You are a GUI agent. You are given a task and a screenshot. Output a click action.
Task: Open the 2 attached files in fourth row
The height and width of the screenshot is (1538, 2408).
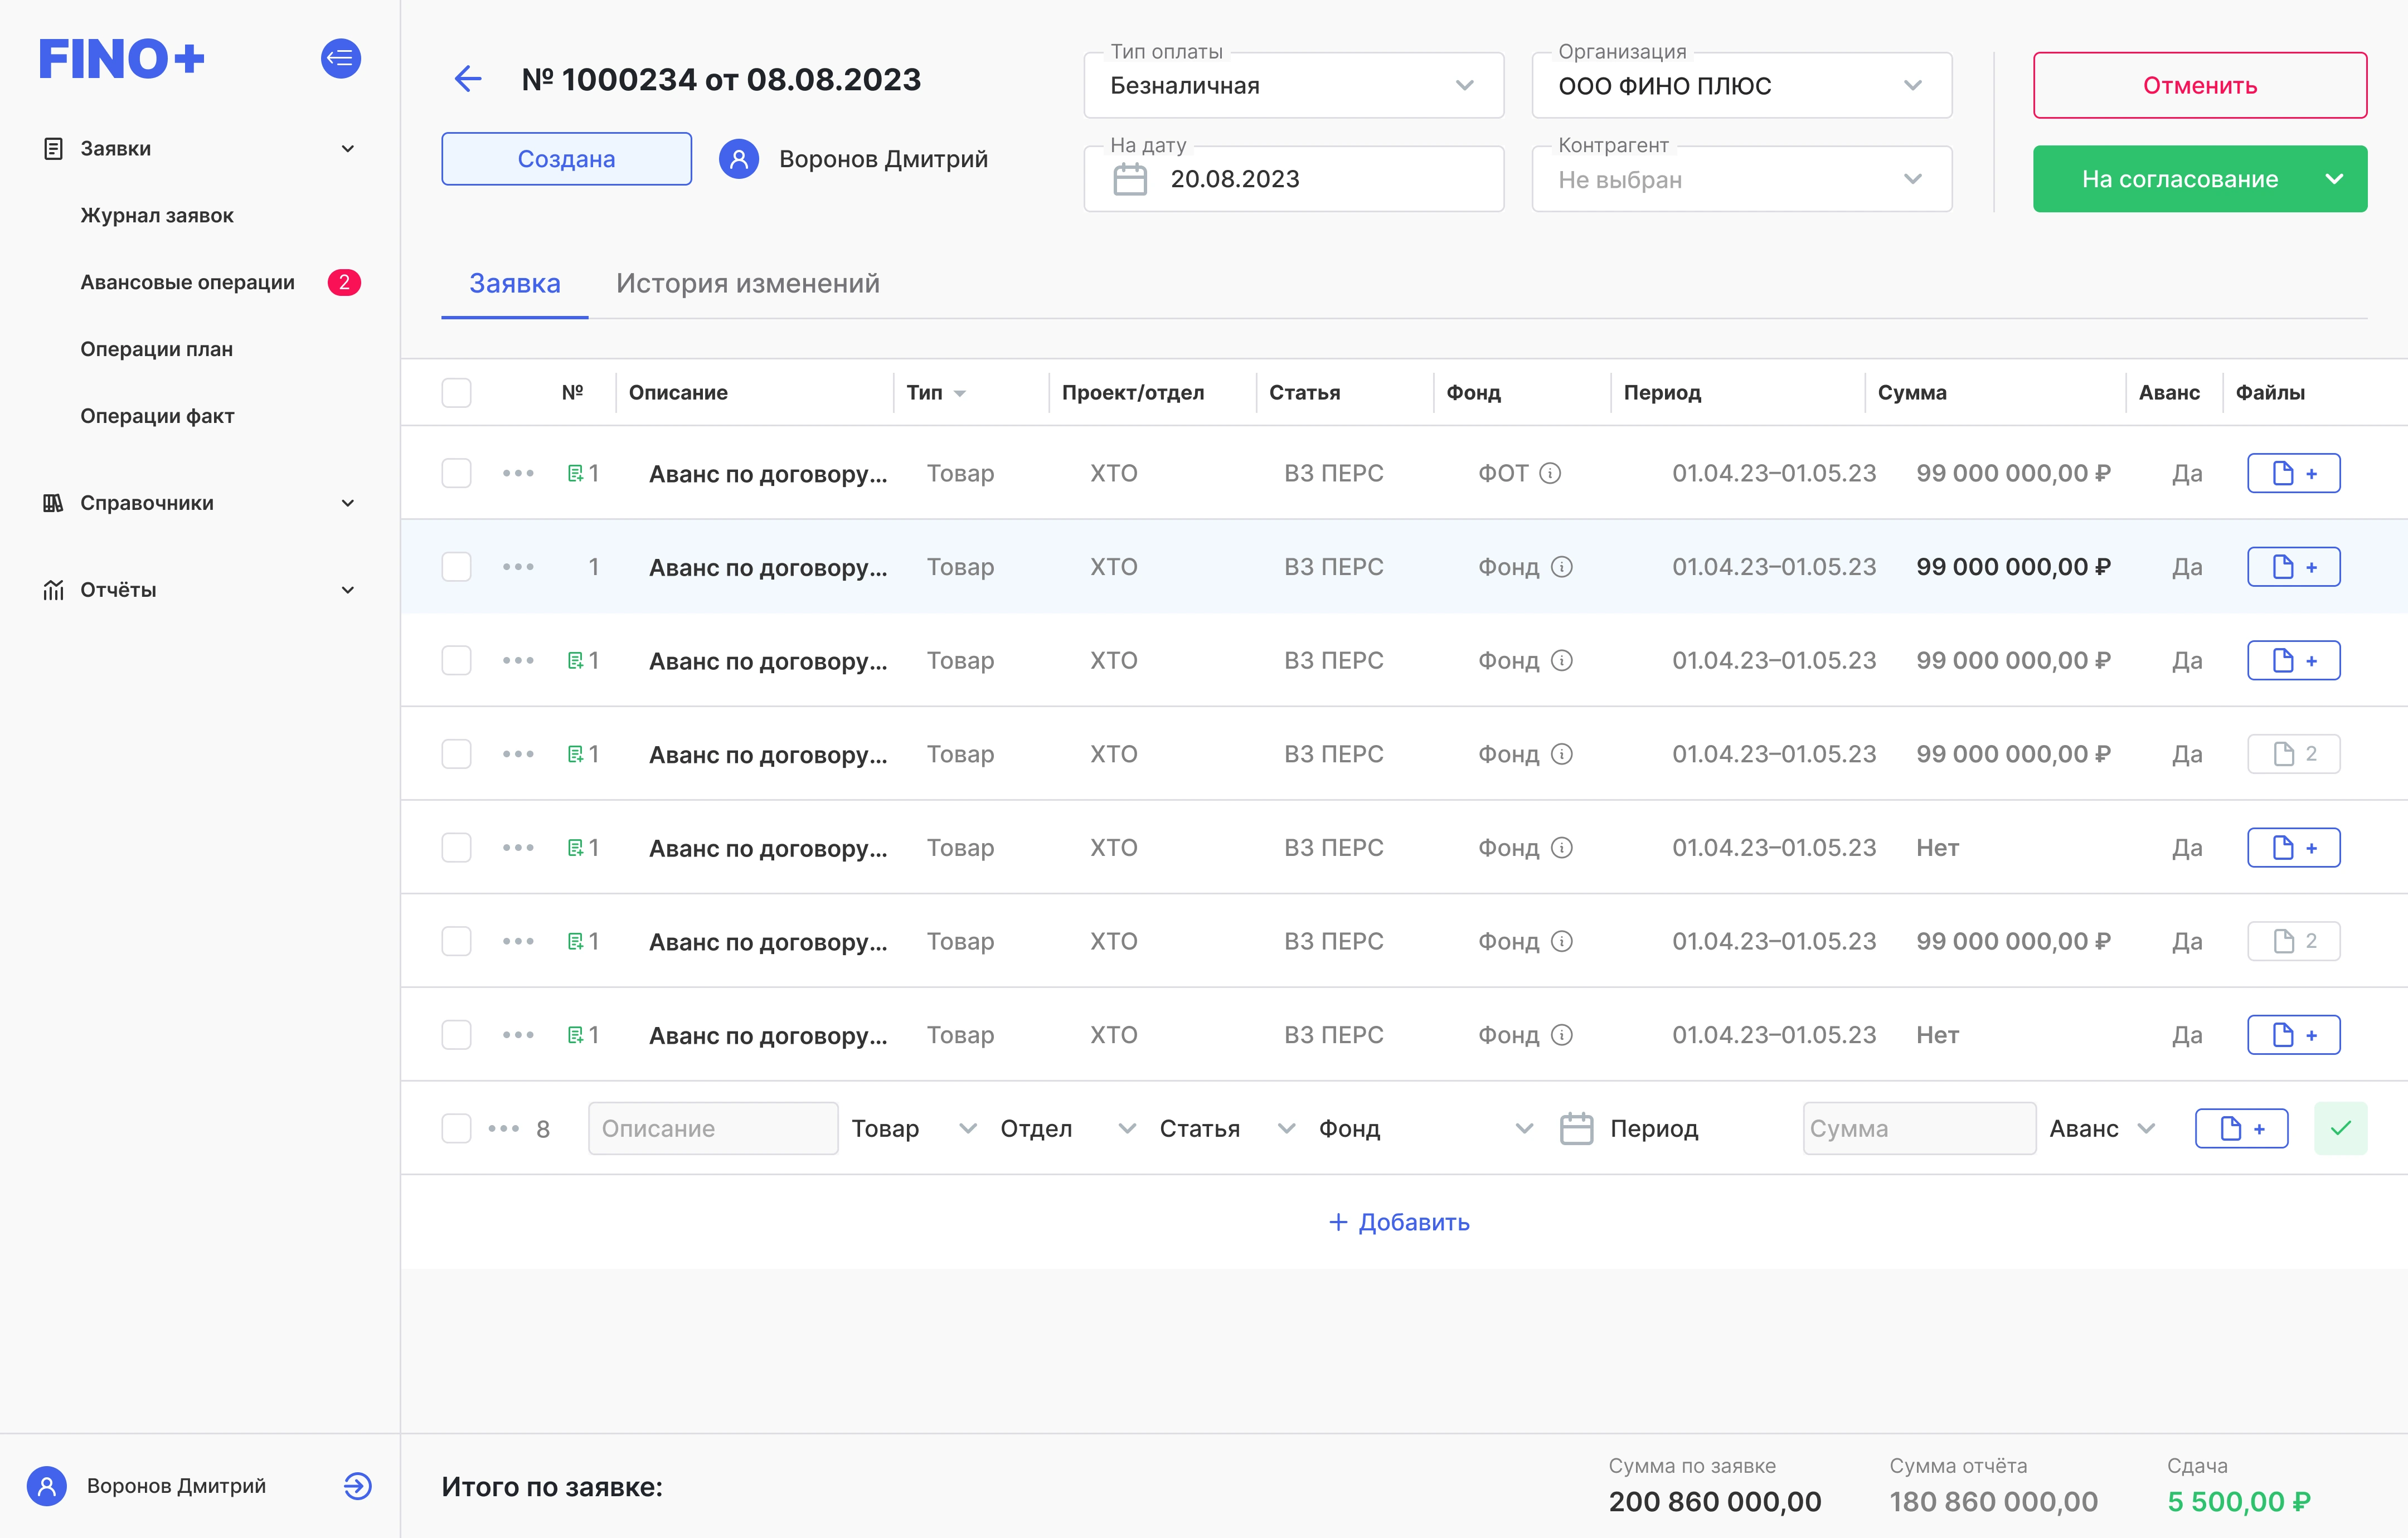(x=2294, y=754)
